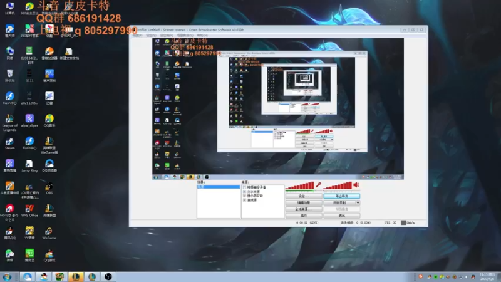Launch aipai_cliper from the desktop

pyautogui.click(x=29, y=121)
